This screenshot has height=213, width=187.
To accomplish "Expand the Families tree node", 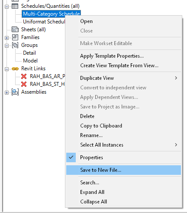I will click(6, 38).
